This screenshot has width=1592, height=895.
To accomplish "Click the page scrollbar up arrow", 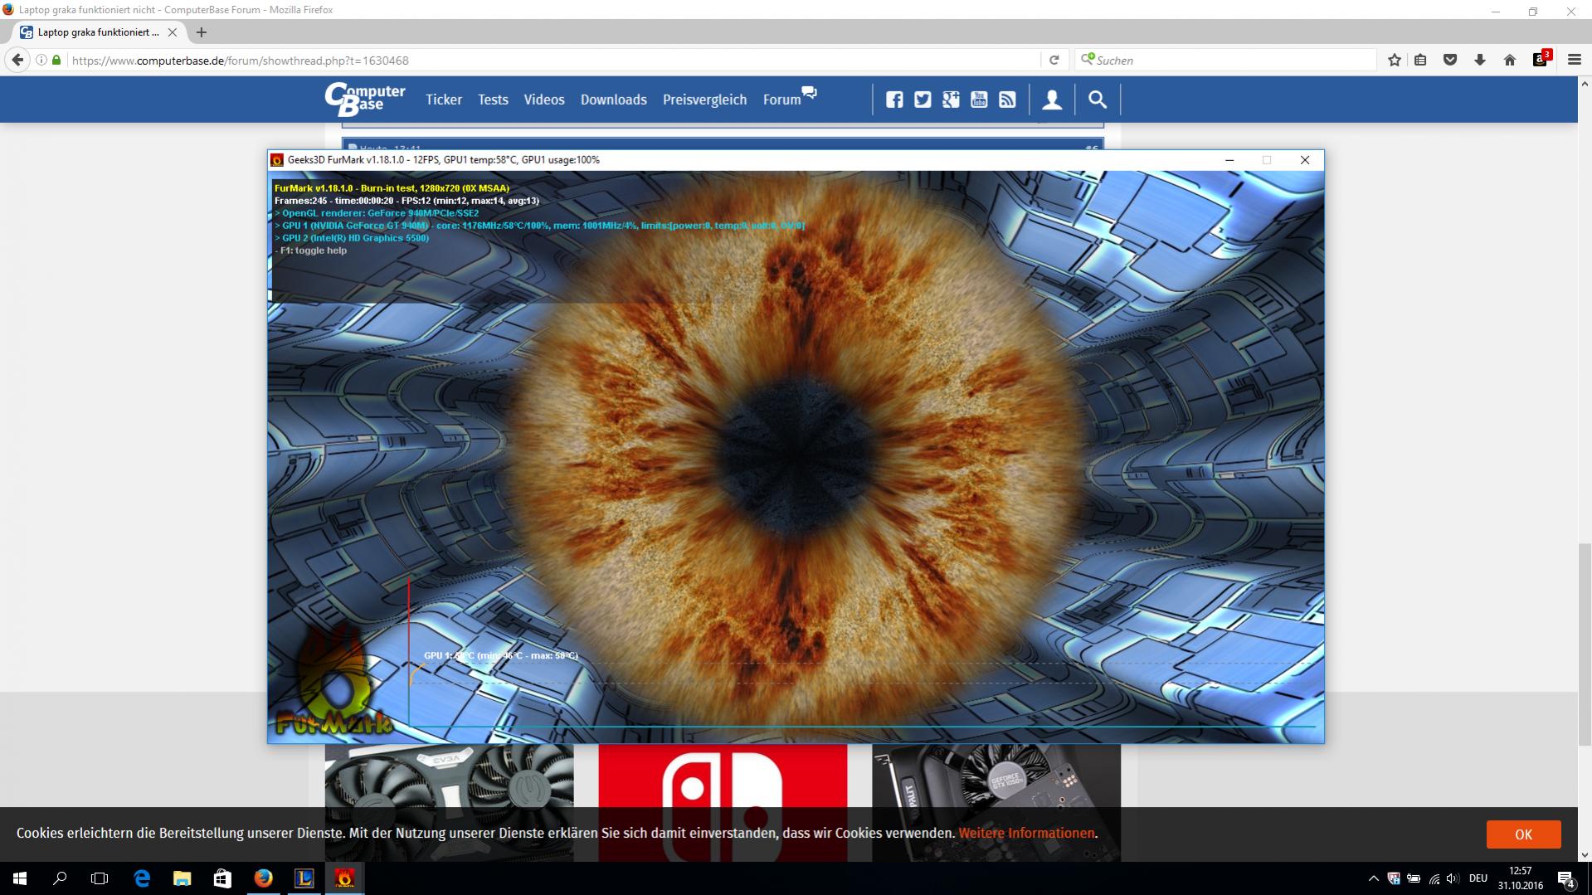I will coord(1585,84).
